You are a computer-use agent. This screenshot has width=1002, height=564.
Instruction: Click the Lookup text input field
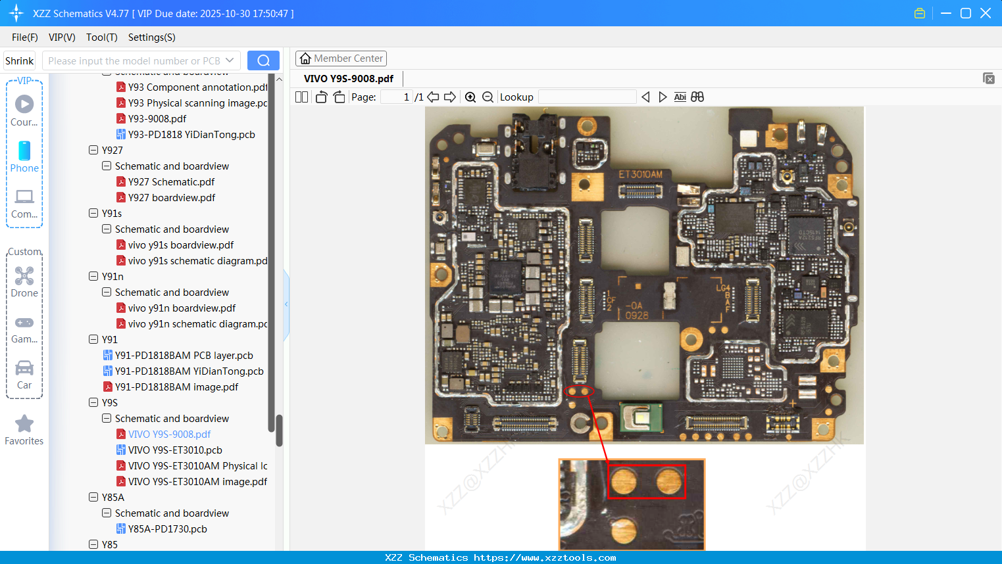(x=587, y=97)
